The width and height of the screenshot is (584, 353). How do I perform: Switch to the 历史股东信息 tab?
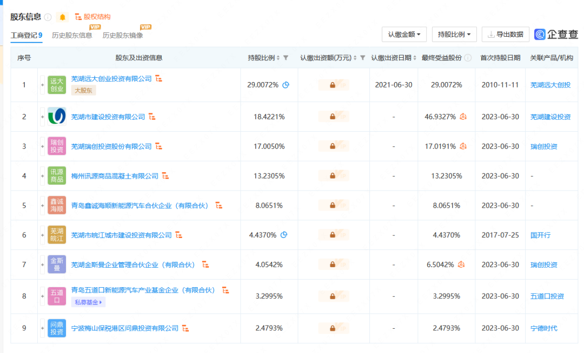pos(72,35)
